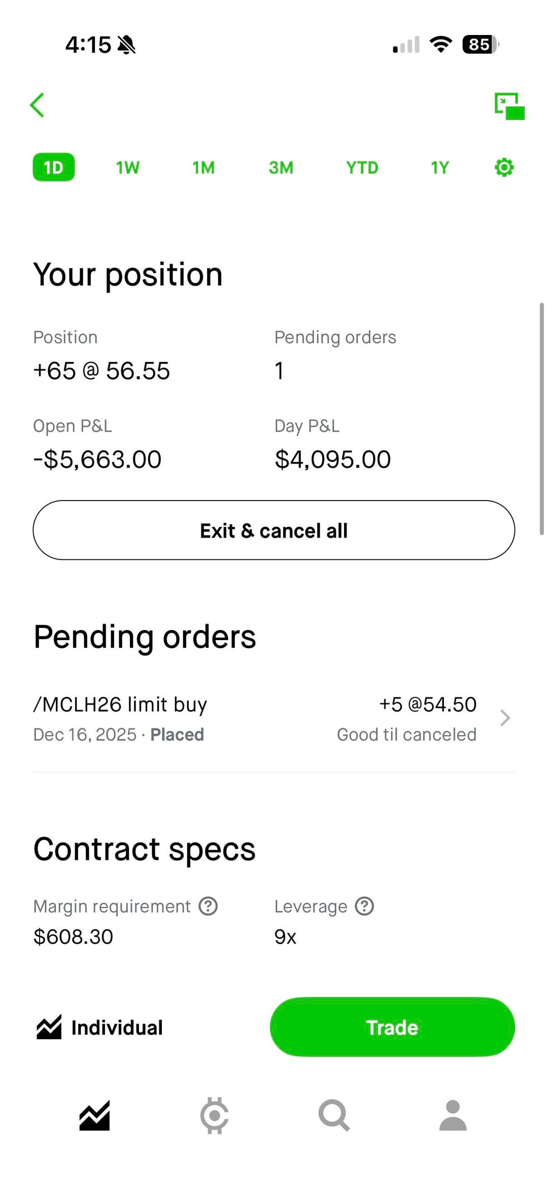Image resolution: width=548 pixels, height=1192 pixels.
Task: Open search from bottom navigation
Action: coord(333,1116)
